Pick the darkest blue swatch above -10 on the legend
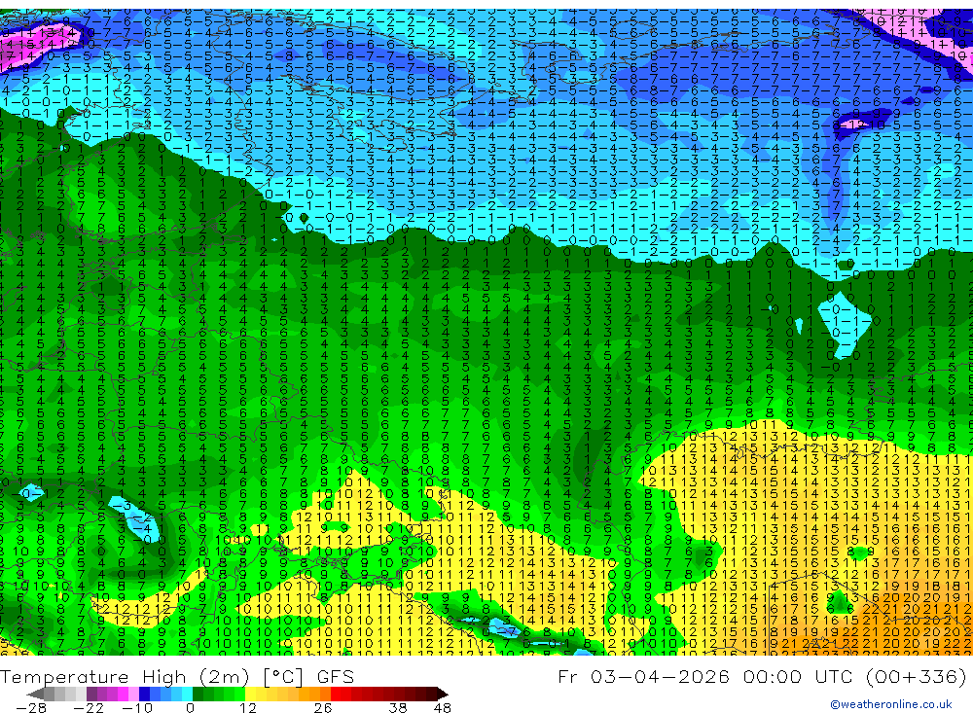The height and width of the screenshot is (713, 973). coord(144,694)
